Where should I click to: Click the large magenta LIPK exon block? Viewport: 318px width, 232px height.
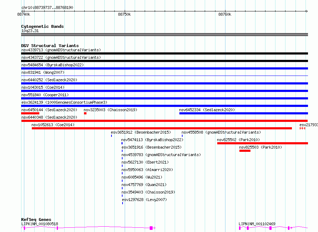[x=151, y=228]
